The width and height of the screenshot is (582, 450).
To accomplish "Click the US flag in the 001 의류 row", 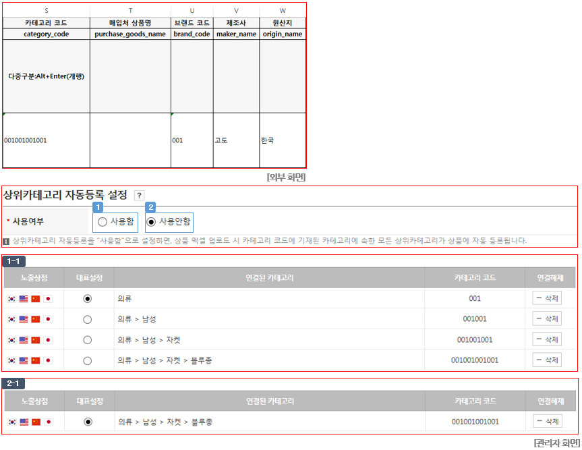I will click(x=24, y=299).
